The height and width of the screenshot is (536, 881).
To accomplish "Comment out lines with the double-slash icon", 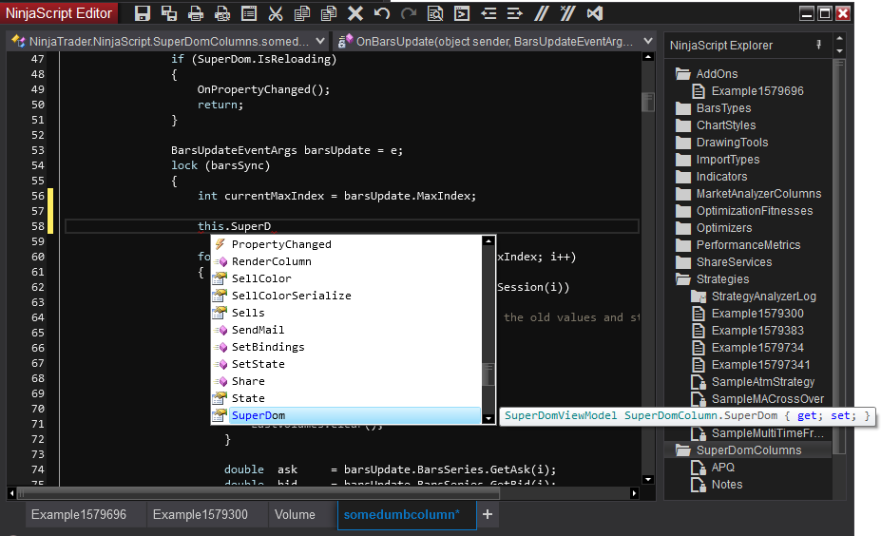I will pyautogui.click(x=541, y=13).
